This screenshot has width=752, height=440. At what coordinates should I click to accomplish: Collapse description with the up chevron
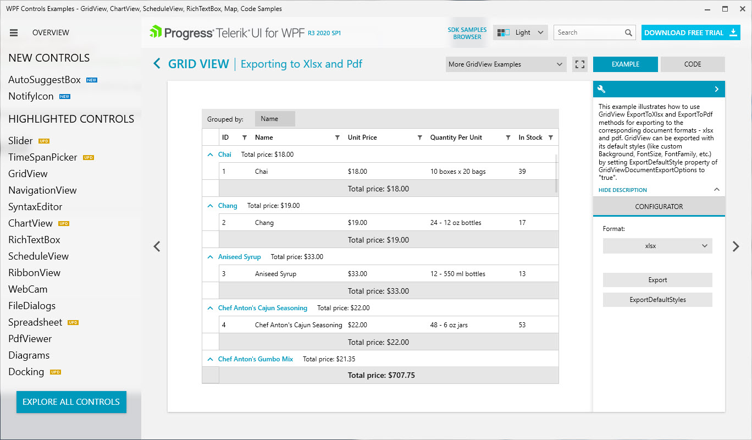[x=716, y=190]
